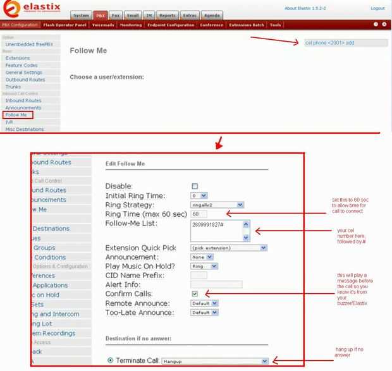Open the Recordings link in the enlarged sidebar
Screen dimensions: 392x371
click(53, 333)
